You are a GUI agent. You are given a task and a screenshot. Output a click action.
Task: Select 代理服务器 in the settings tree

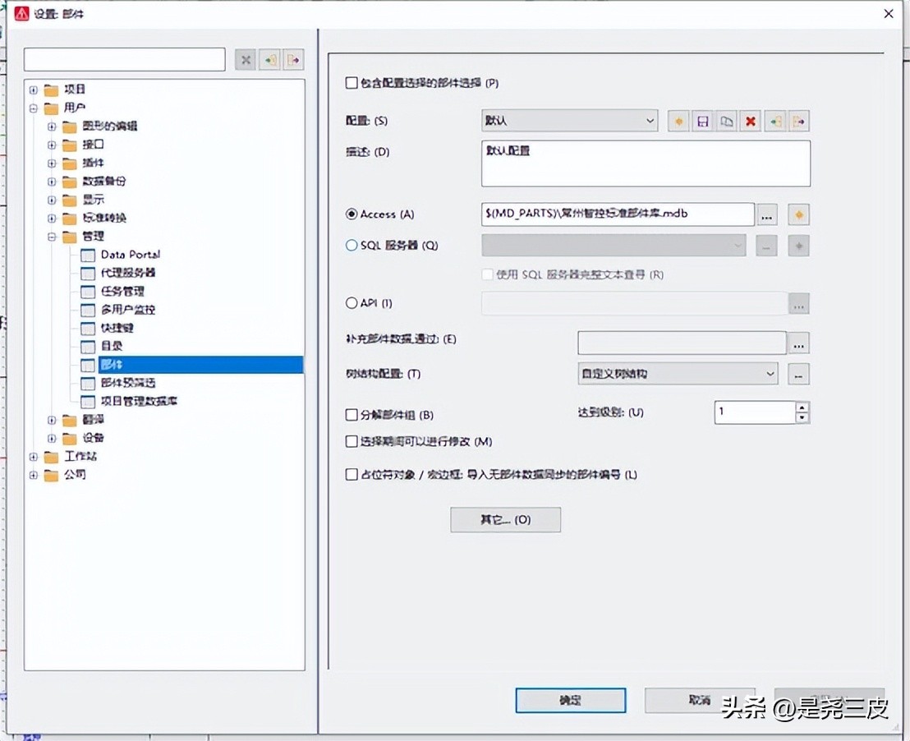pos(128,273)
